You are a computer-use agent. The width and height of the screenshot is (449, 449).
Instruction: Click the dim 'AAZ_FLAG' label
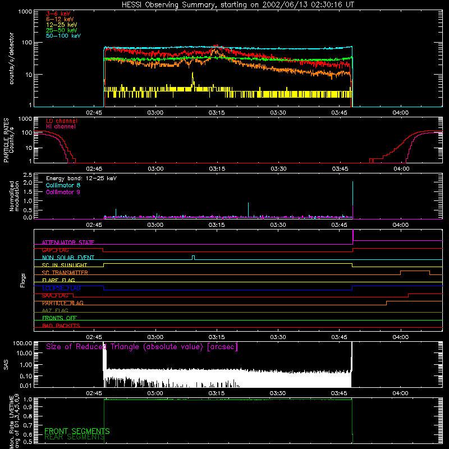[55, 311]
